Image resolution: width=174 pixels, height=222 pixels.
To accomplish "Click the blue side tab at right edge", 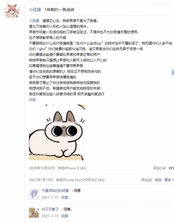I will pos(173,72).
